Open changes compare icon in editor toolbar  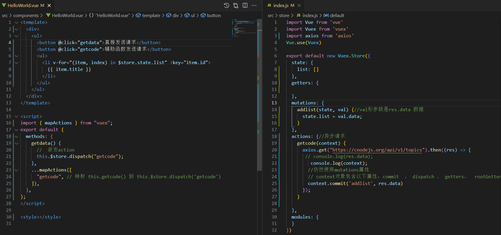(x=236, y=5)
